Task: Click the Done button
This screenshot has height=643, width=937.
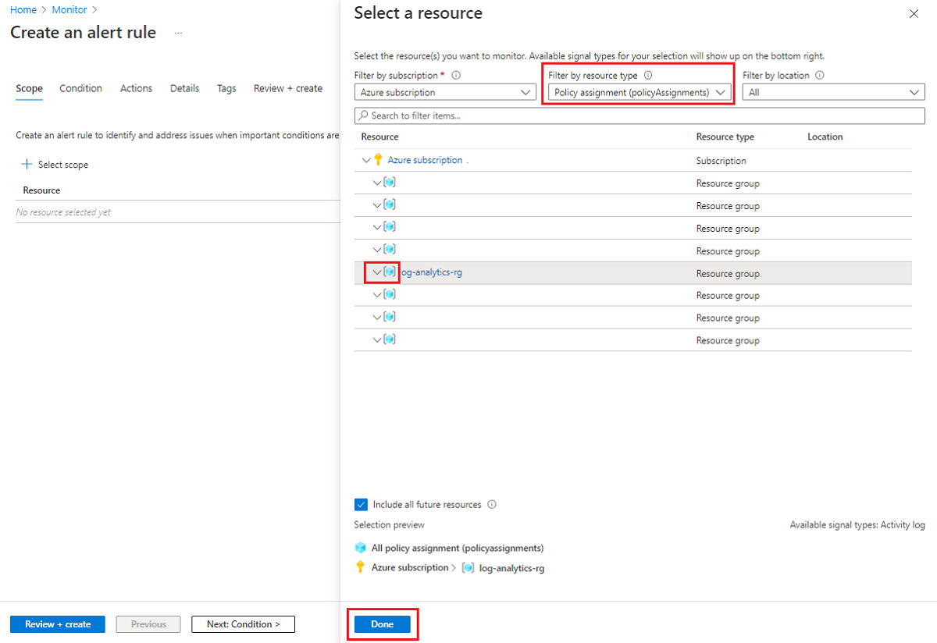Action: [x=383, y=623]
